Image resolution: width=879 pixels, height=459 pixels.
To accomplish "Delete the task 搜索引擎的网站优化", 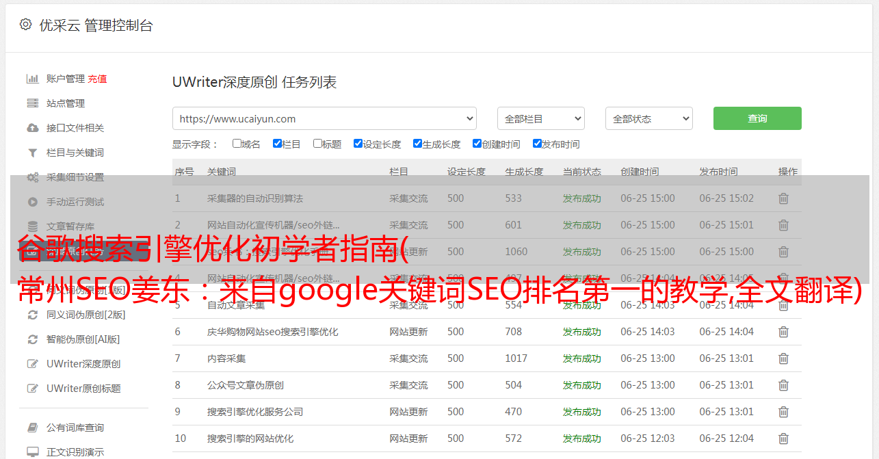I will click(x=784, y=438).
